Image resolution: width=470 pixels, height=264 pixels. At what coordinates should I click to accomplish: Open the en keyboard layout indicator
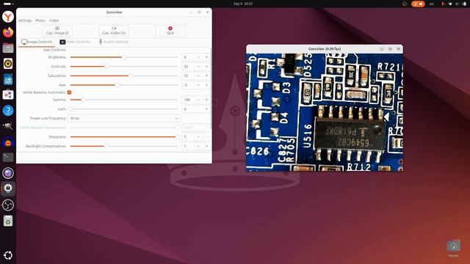[431, 4]
